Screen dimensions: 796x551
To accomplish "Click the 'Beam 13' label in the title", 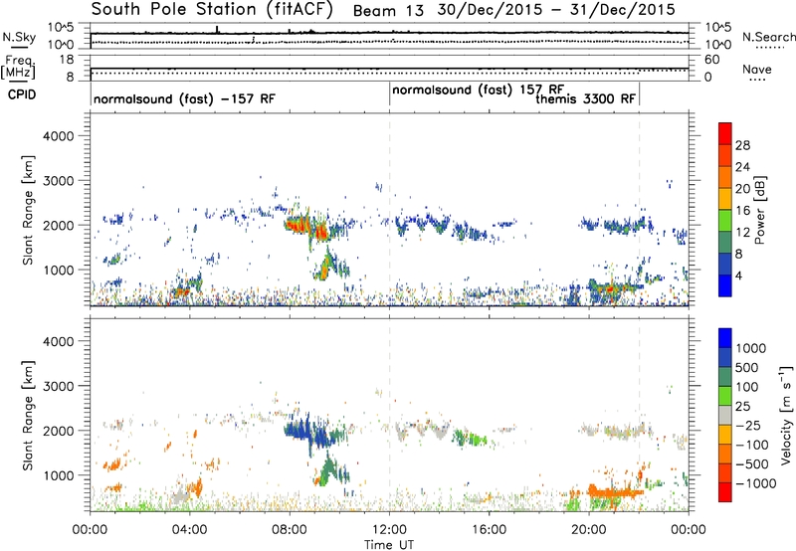I will (x=388, y=11).
